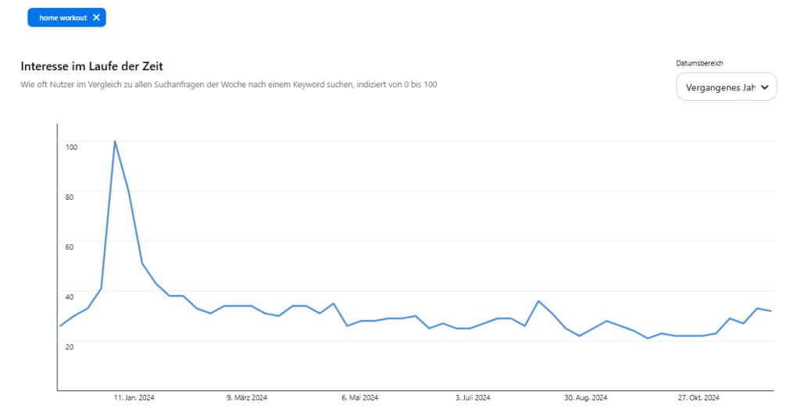Click the 6. Mai 2024 axis label

tap(359, 398)
